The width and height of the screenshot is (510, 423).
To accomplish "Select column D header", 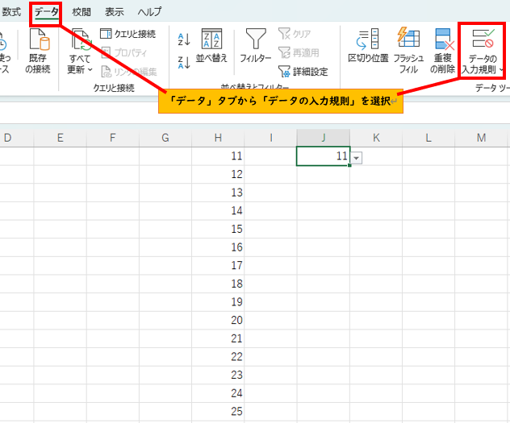I will (16, 138).
